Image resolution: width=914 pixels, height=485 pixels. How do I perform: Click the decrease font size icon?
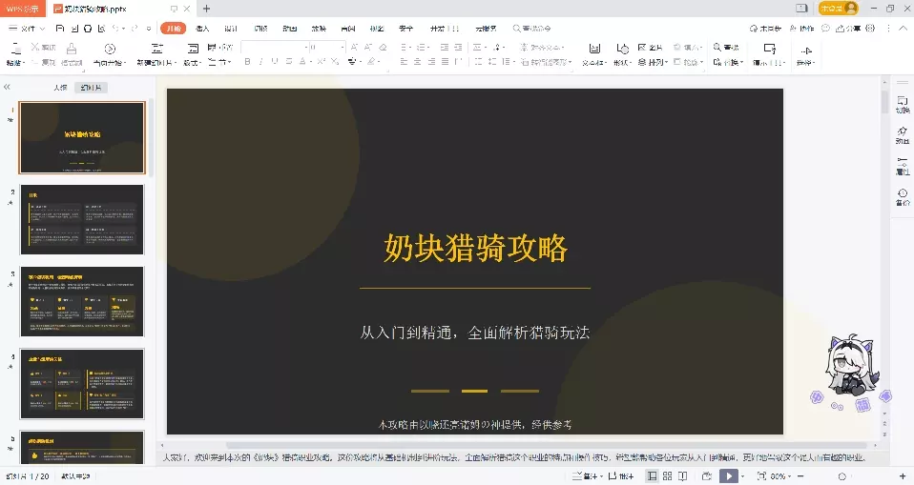pos(368,47)
